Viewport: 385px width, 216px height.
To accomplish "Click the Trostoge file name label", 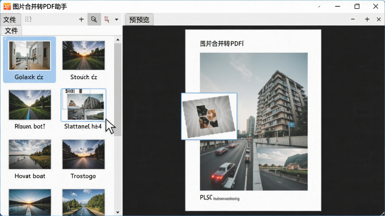I will 83,176.
